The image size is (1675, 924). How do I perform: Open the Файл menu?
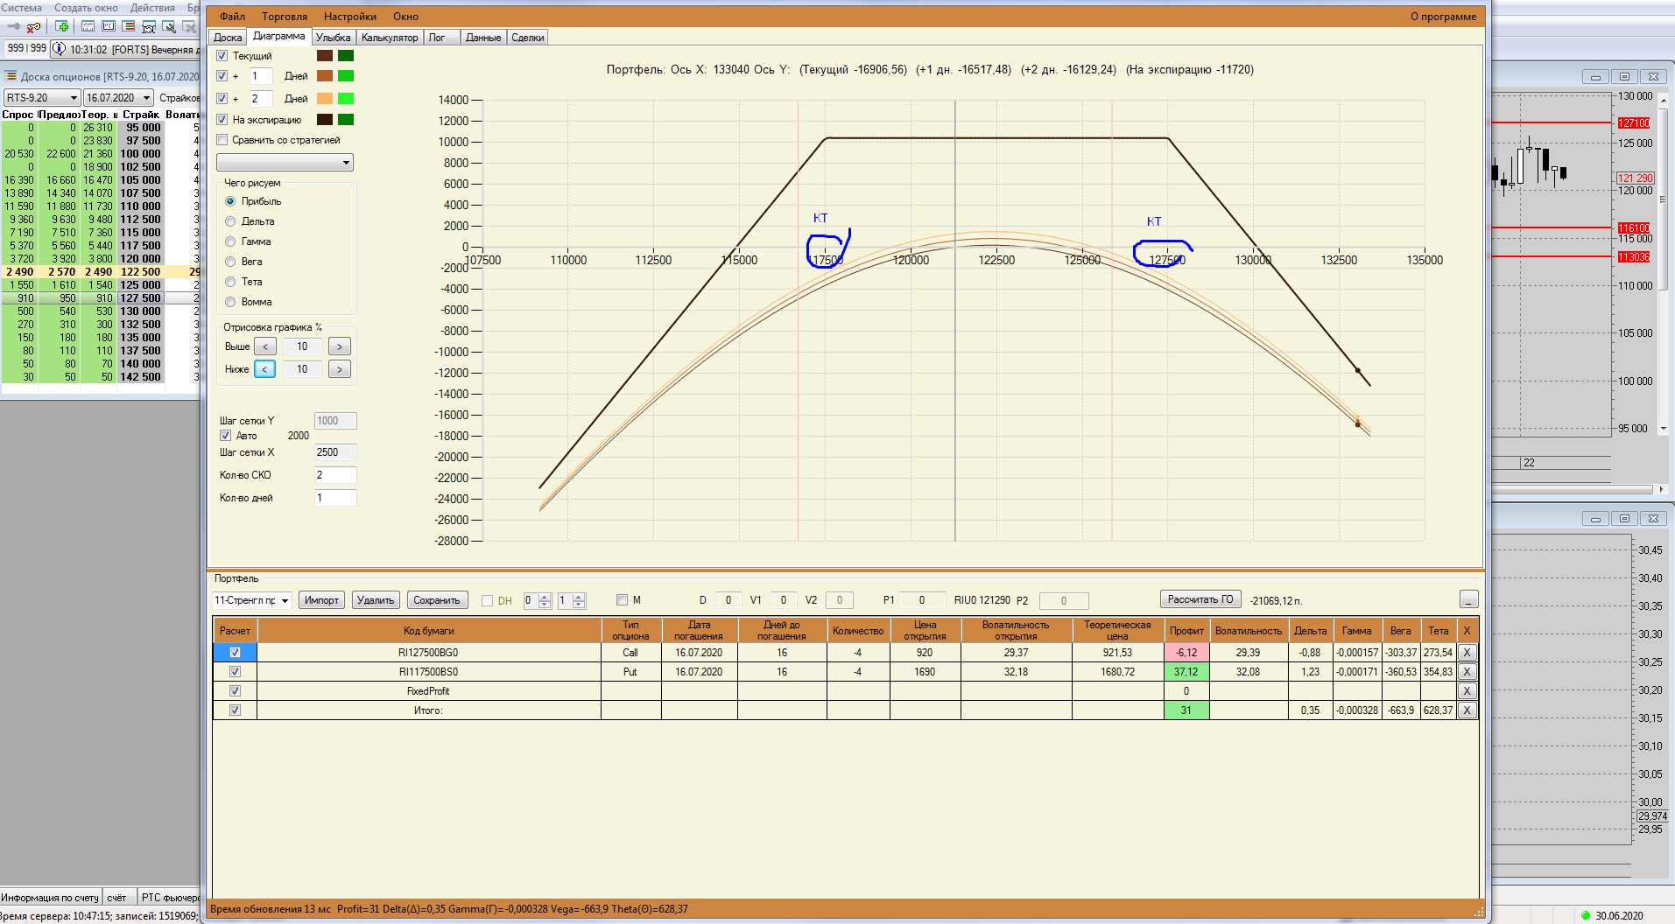[x=232, y=17]
